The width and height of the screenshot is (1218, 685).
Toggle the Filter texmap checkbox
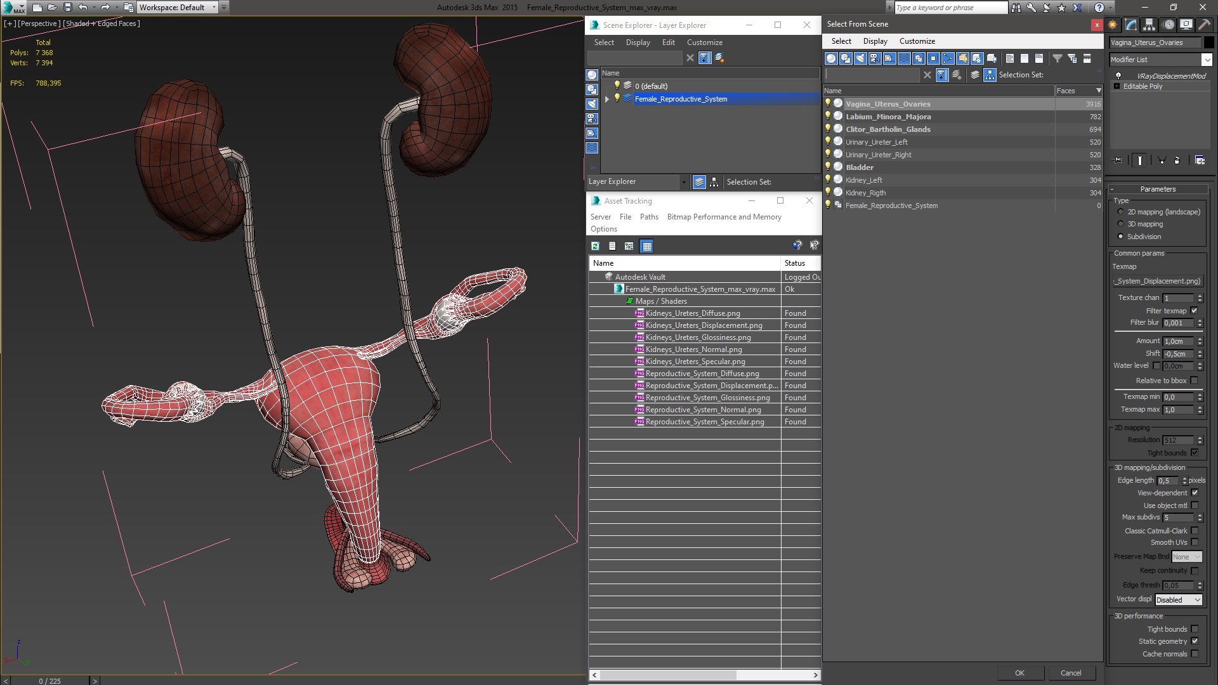coord(1195,311)
